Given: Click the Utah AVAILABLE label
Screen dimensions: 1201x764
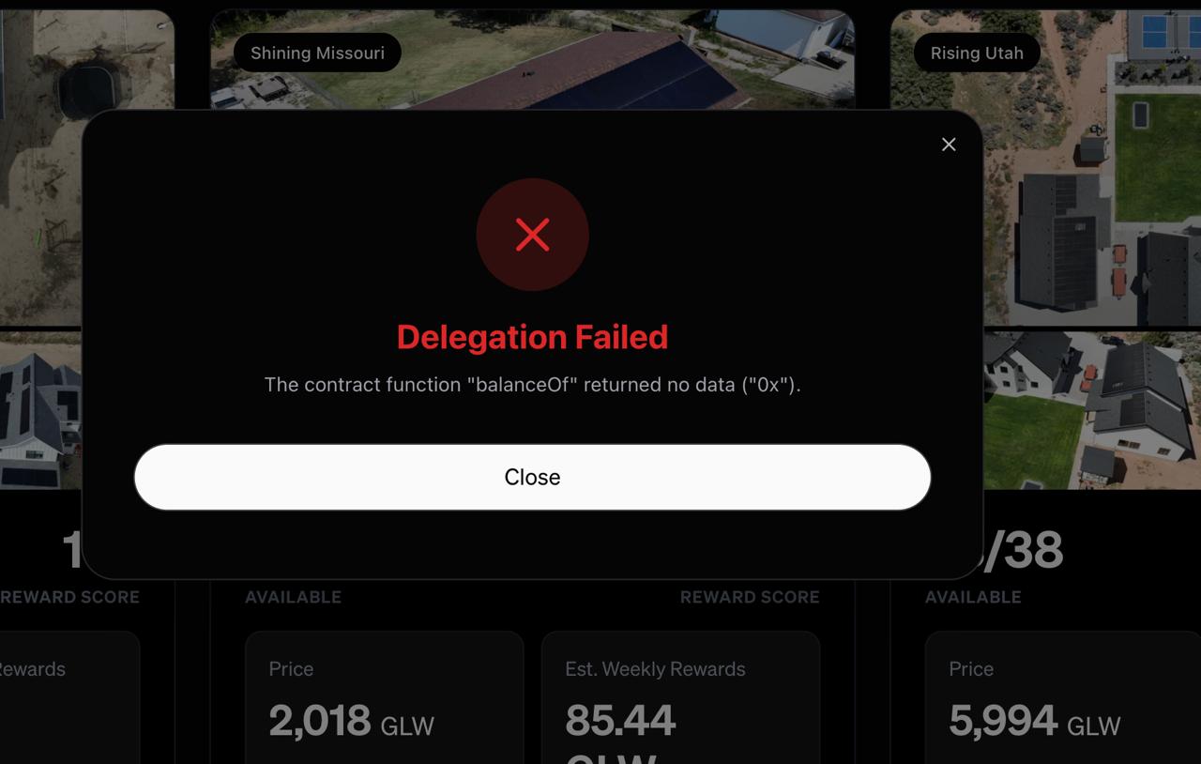Looking at the screenshot, I should [x=973, y=597].
